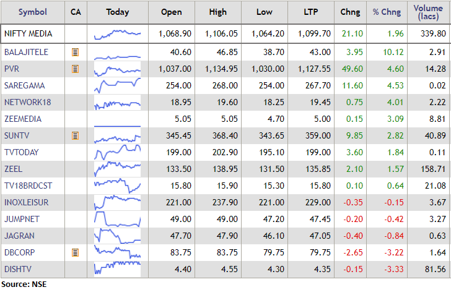Open the PVR corporate action icon
Viewport: 451px width, 295px height.
pos(76,69)
